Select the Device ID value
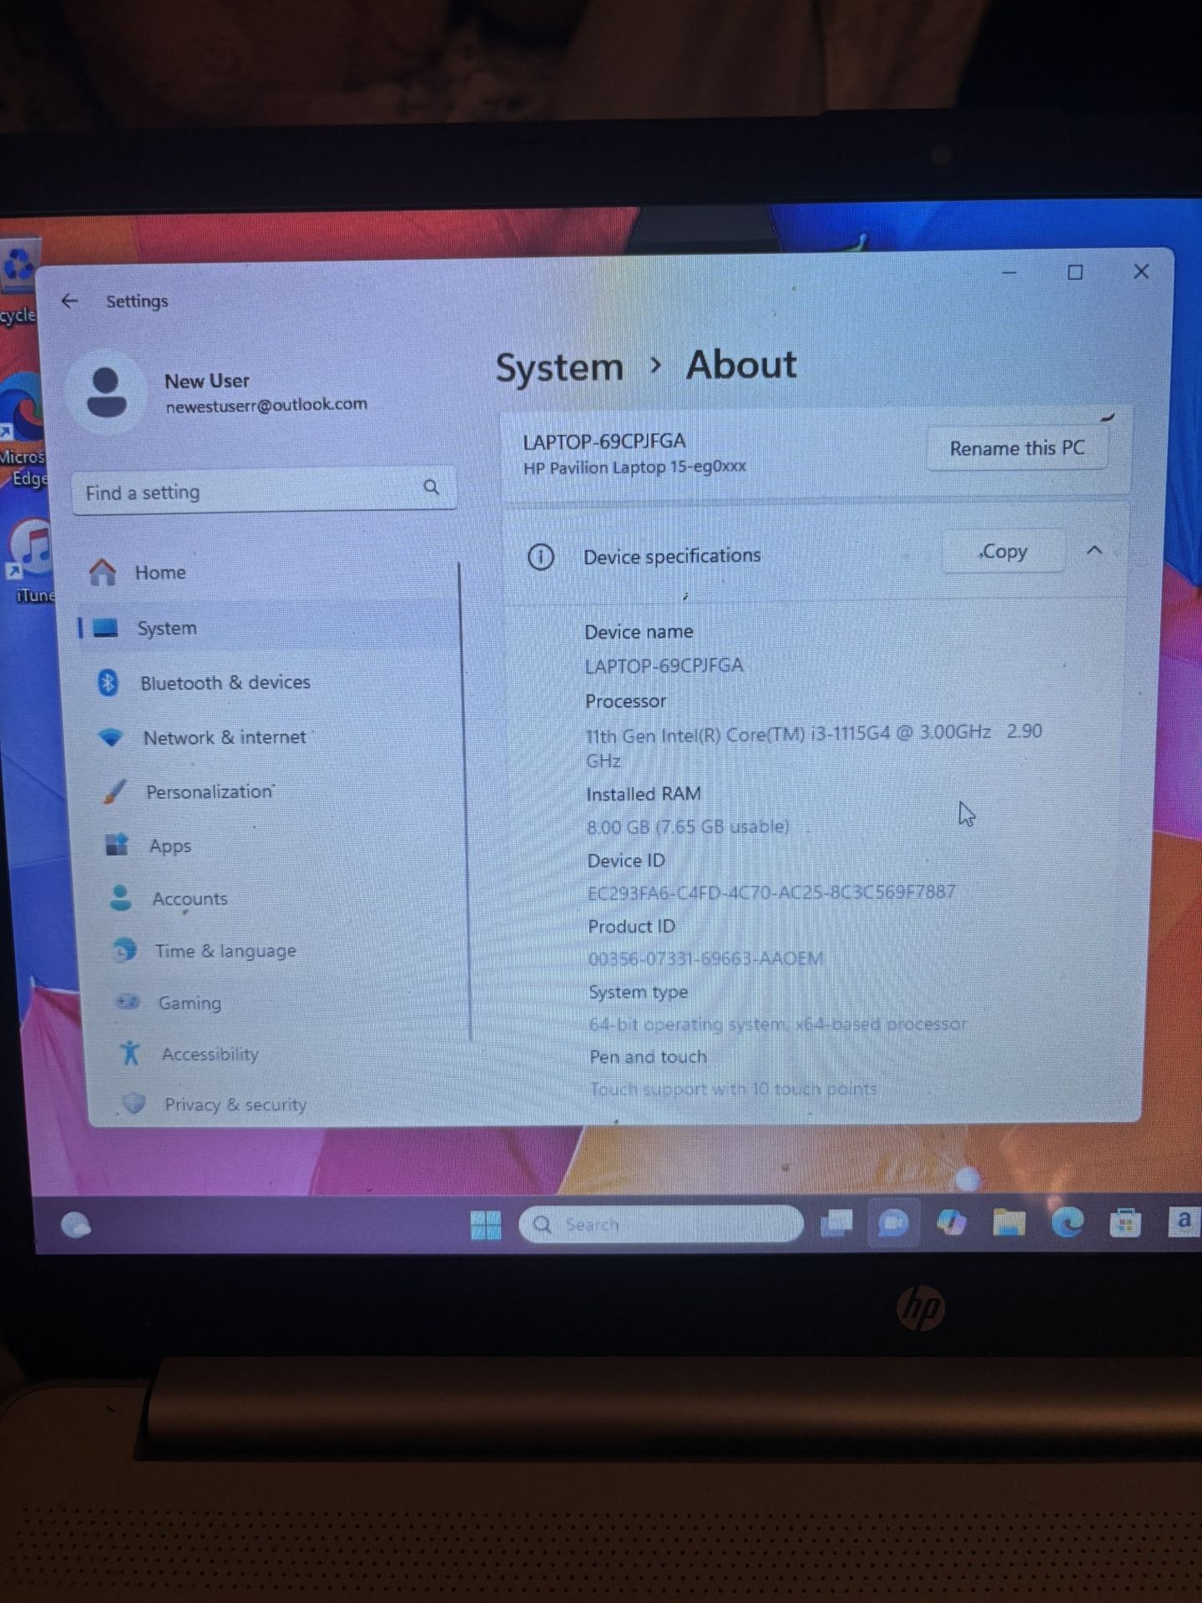This screenshot has height=1603, width=1202. (771, 892)
